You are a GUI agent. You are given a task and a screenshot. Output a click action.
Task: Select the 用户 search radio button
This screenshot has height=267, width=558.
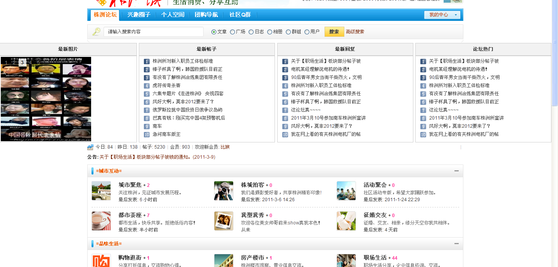pos(307,32)
